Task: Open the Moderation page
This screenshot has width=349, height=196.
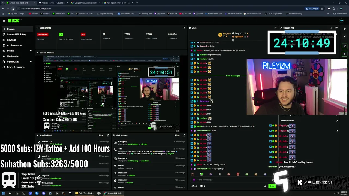Action: pos(13,56)
